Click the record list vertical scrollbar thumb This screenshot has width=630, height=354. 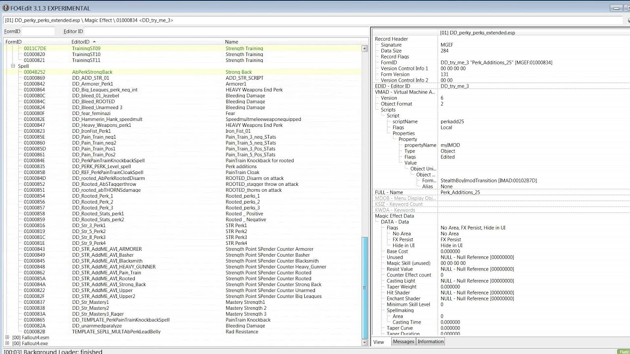(x=365, y=288)
